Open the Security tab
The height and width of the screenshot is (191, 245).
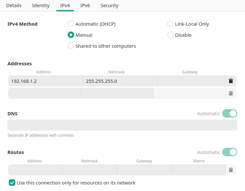tap(109, 6)
